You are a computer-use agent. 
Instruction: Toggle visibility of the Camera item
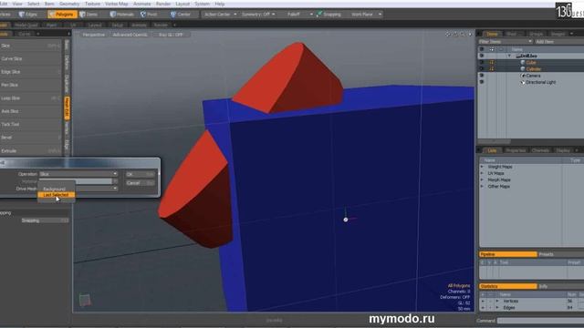[481, 76]
